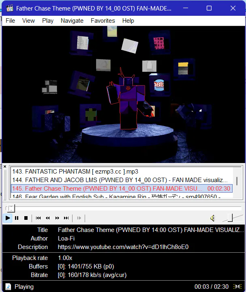246x292 pixels.
Task: Increase playback speed with fast-forward icon
Action: coord(57,218)
